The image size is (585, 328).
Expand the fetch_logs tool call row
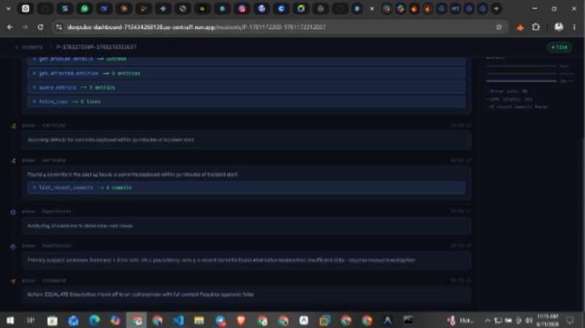pos(246,101)
